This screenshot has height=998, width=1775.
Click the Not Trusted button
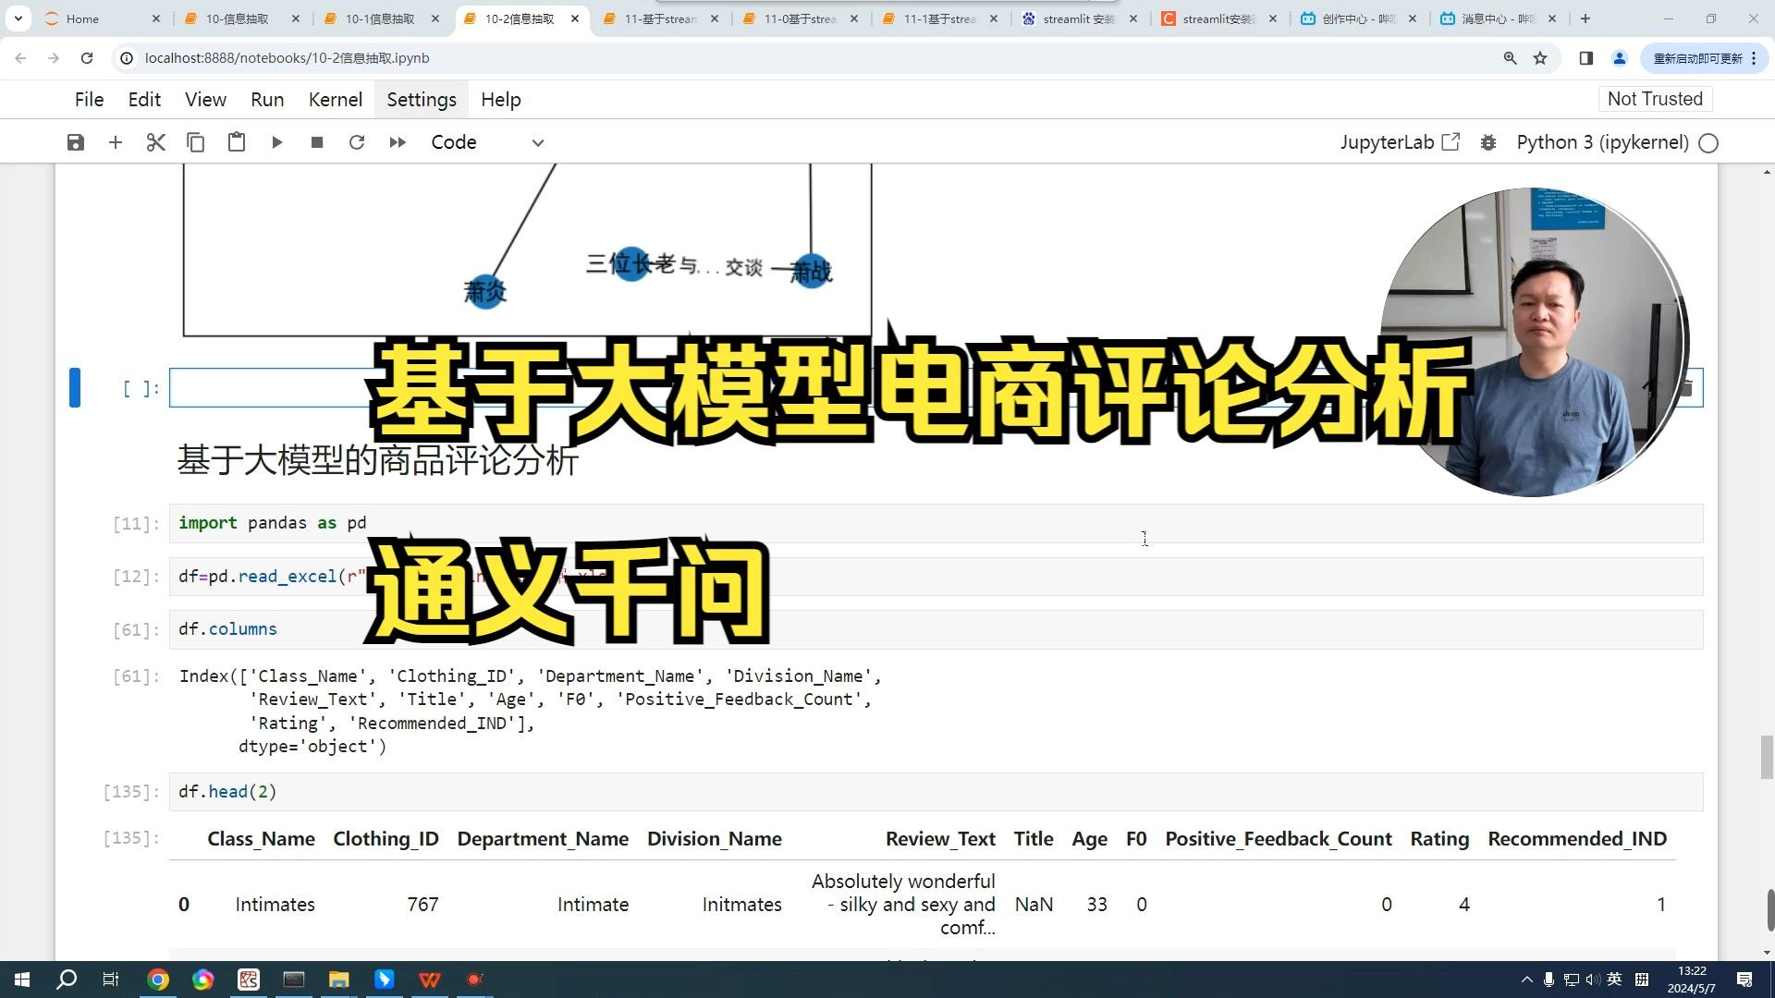[x=1655, y=99]
